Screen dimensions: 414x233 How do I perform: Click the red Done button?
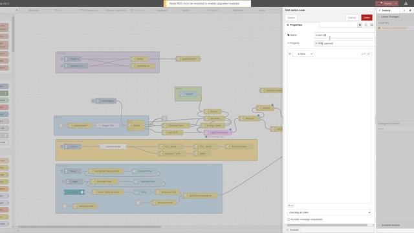pyautogui.click(x=367, y=17)
